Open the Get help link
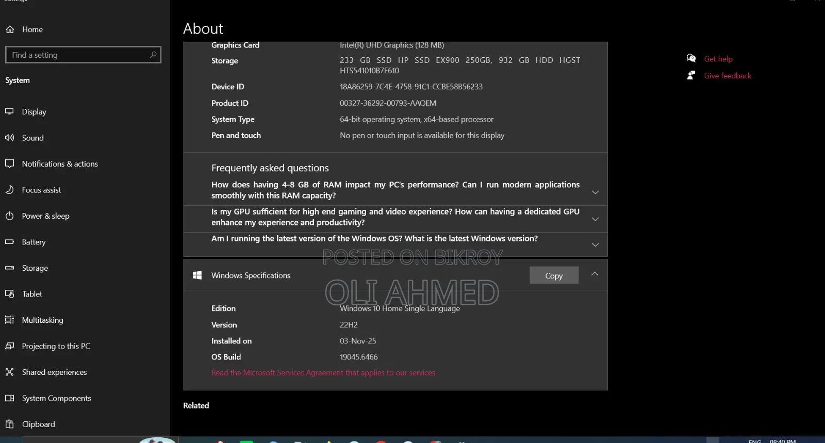Screen dimensions: 825x443 (718, 59)
